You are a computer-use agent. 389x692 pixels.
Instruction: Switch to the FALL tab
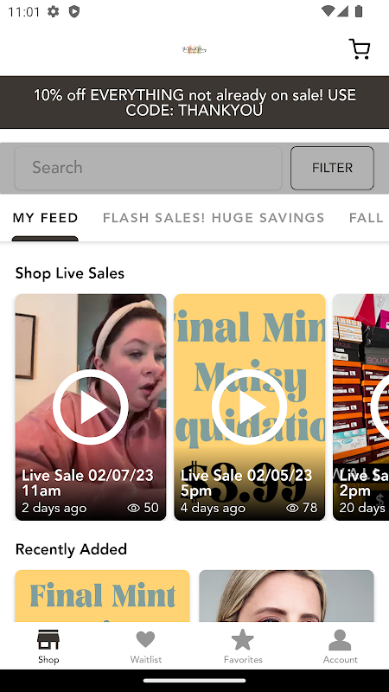pos(366,218)
